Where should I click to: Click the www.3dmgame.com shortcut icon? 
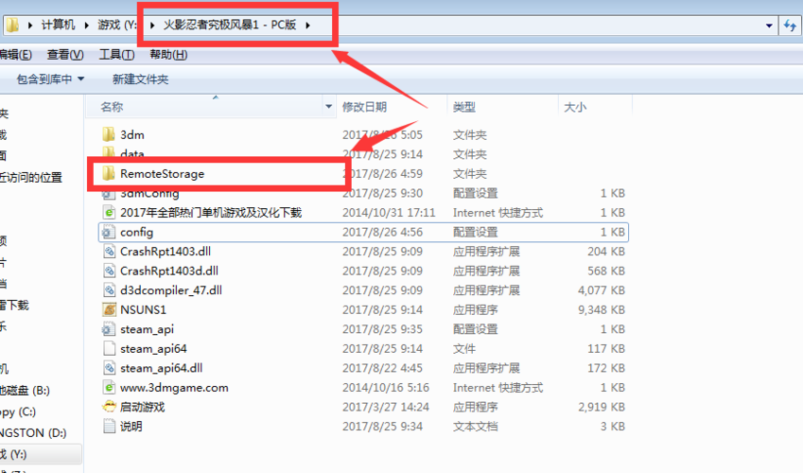109,388
